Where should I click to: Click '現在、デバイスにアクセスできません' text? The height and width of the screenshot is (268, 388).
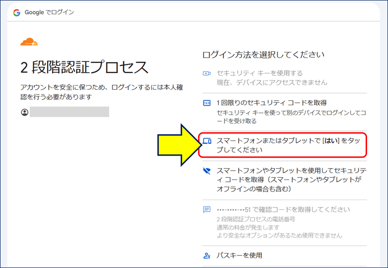coord(272,82)
